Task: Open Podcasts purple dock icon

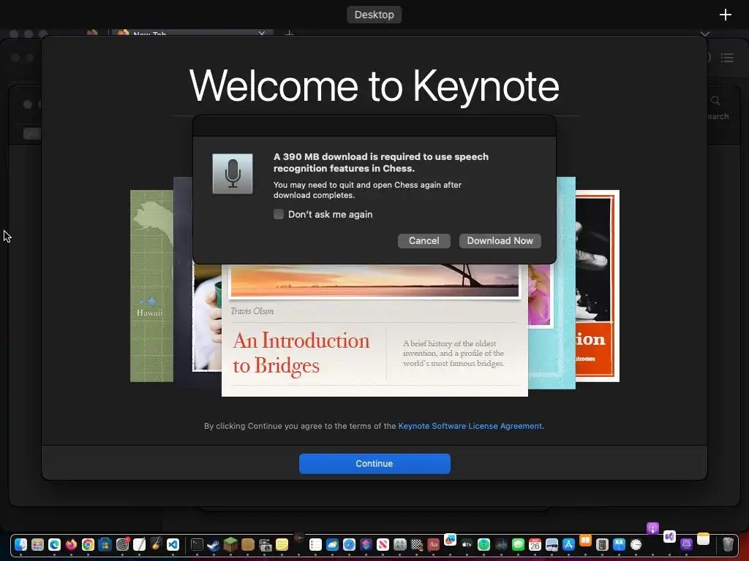Action: tap(653, 529)
